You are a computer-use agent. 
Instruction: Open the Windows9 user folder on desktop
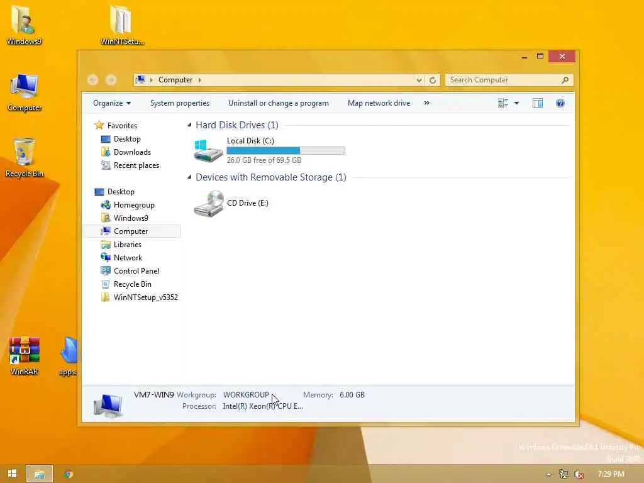[24, 25]
